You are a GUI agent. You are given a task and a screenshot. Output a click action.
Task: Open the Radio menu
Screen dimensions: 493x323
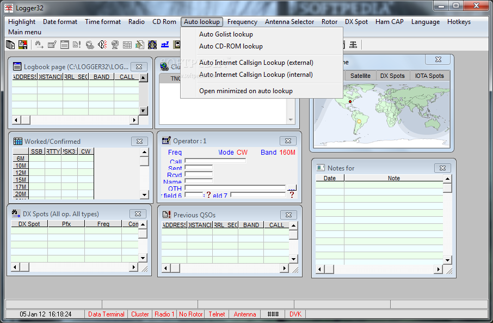coord(137,22)
